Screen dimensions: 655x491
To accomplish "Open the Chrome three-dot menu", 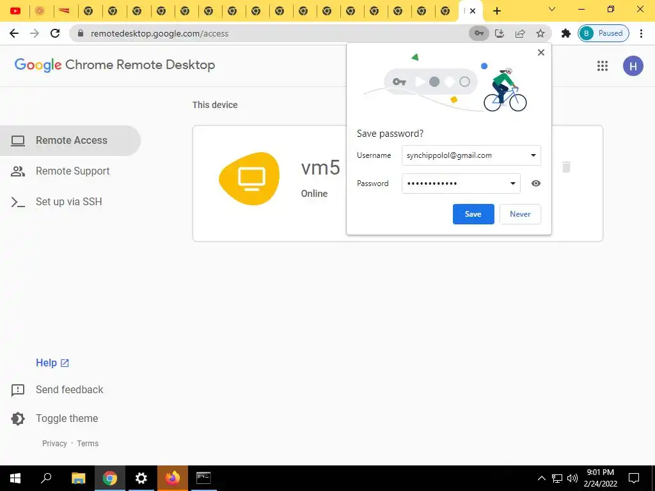I will tap(641, 33).
